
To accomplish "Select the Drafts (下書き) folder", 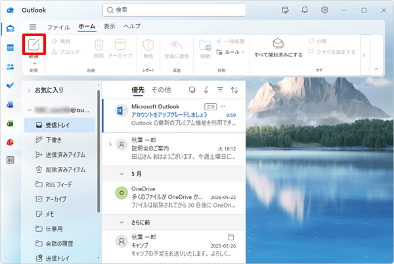I will (x=60, y=140).
